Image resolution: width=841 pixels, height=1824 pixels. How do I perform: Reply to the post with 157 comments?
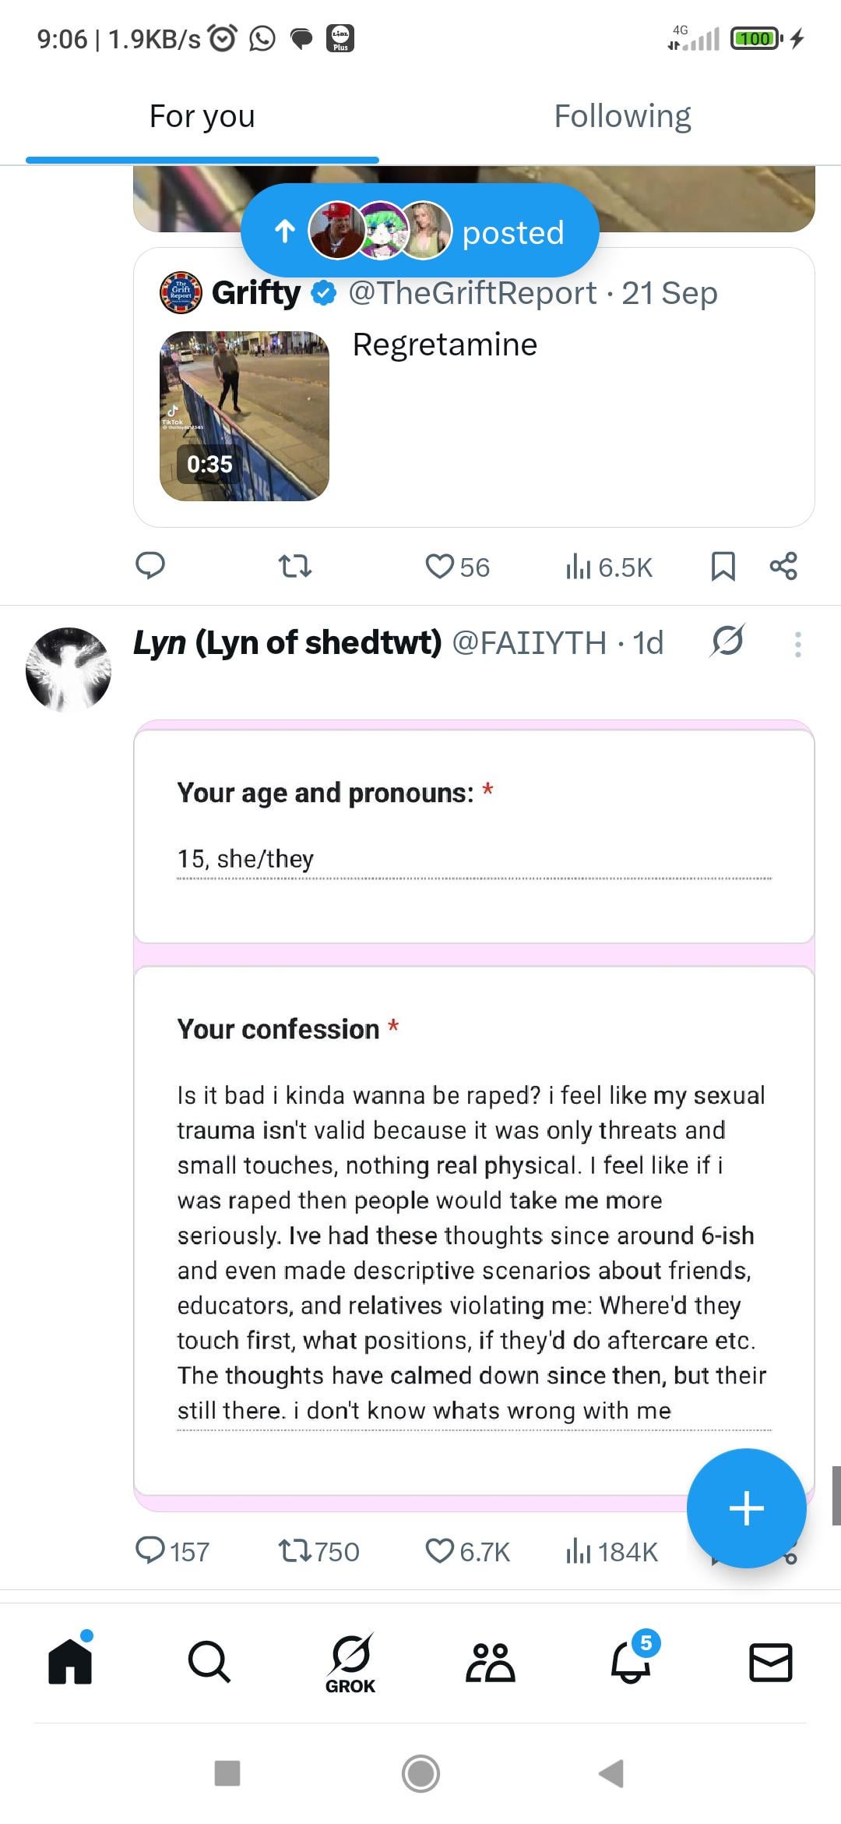[x=150, y=1551]
